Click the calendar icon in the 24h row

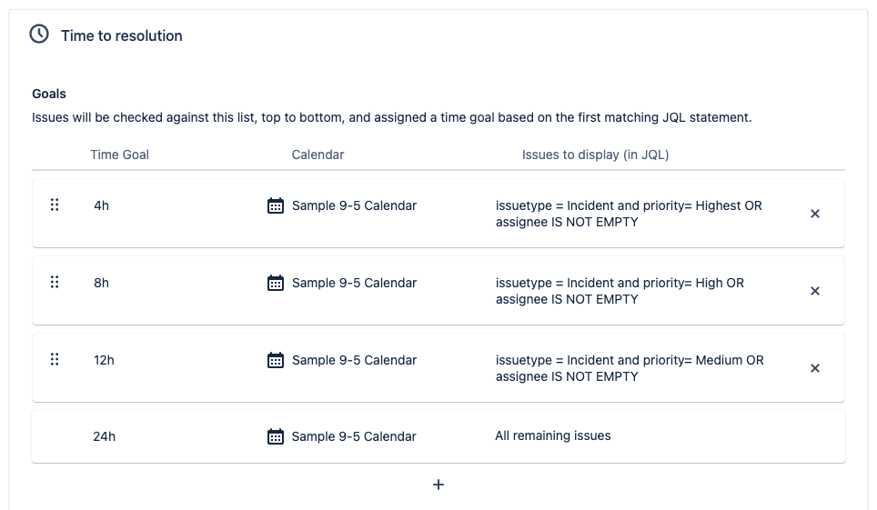point(275,436)
